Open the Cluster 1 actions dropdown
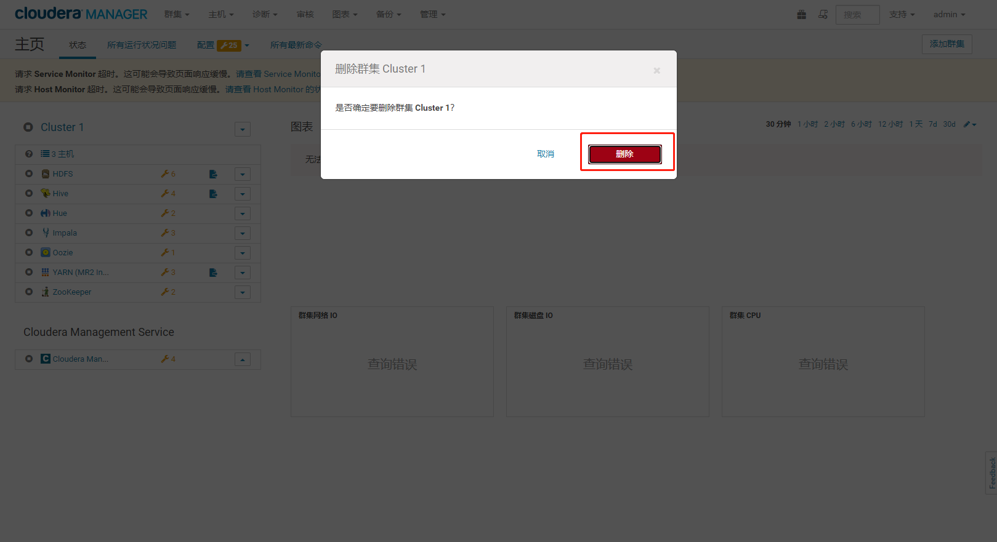Viewport: 997px width, 542px height. tap(243, 129)
